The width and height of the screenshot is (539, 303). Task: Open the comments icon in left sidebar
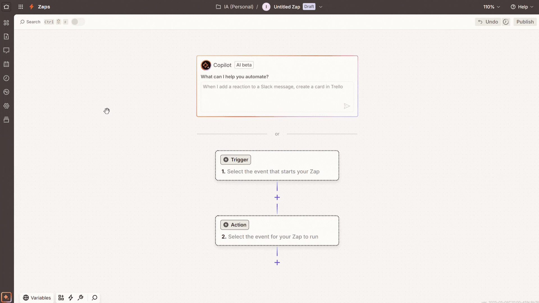[x=6, y=50]
